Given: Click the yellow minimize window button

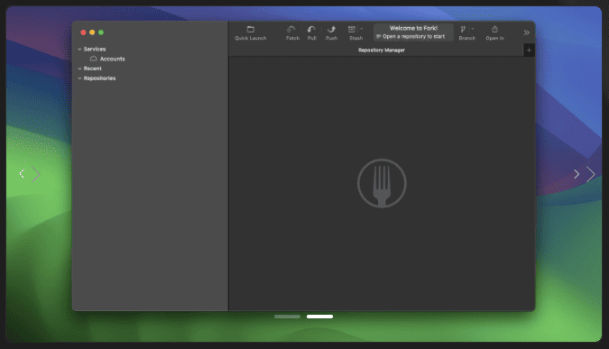Looking at the screenshot, I should pyautogui.click(x=92, y=32).
